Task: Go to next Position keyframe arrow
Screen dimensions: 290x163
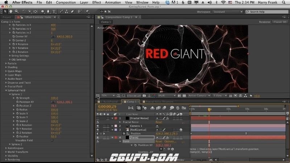Action: (104, 134)
